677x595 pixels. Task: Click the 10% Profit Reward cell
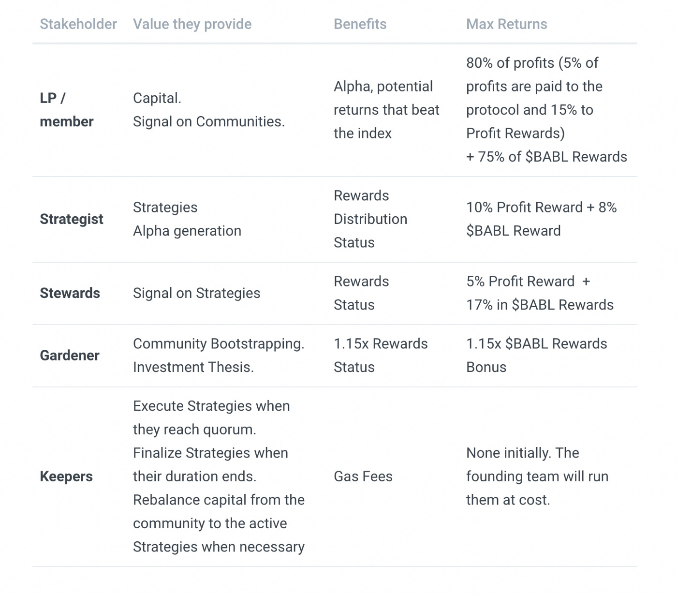[542, 219]
